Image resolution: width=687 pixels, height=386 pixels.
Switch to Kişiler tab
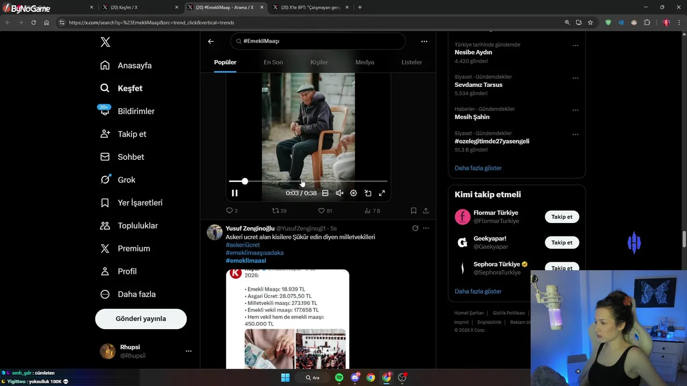[x=319, y=62]
